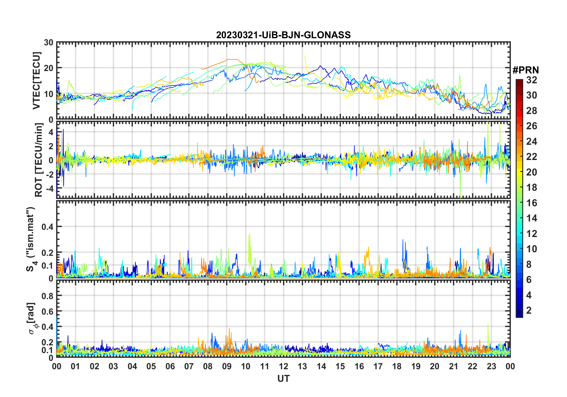567x397 pixels.
Task: Select colorbar tick label "16"
Action: (532, 203)
